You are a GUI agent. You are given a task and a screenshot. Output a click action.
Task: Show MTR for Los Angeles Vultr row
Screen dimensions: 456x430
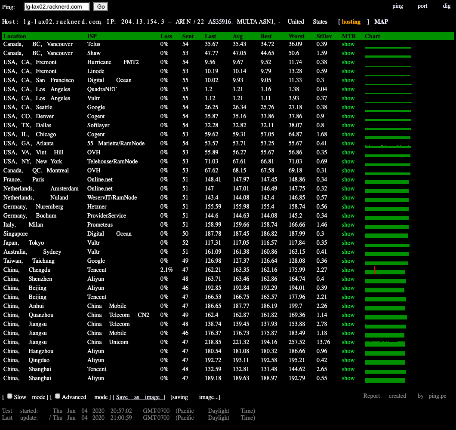[348, 98]
